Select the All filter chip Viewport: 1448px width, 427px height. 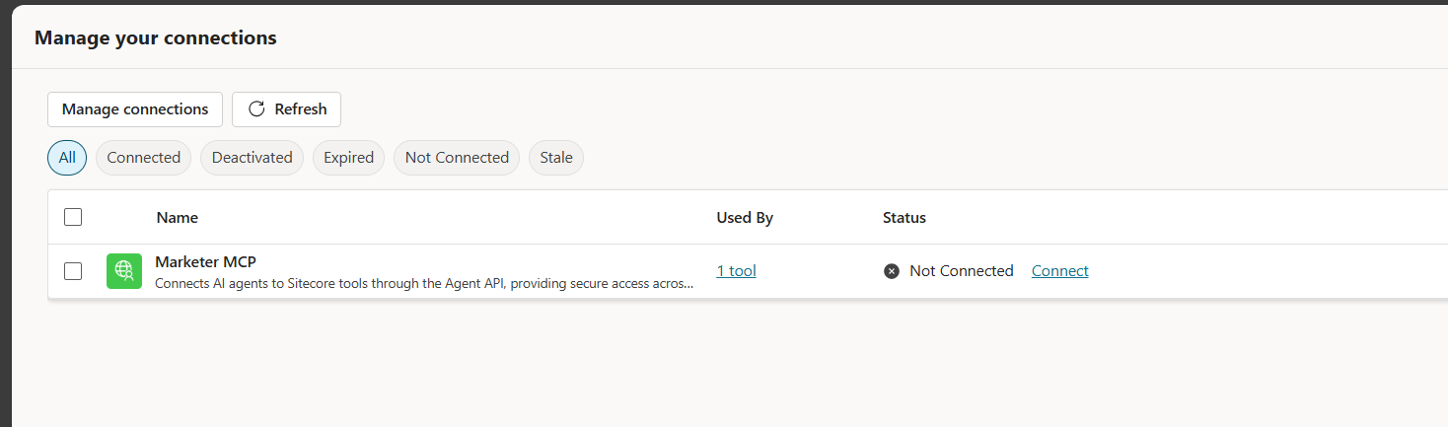tap(67, 158)
